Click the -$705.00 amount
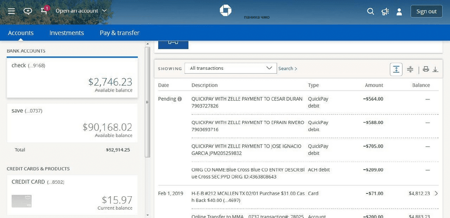This screenshot has width=450, height=218. [373, 146]
